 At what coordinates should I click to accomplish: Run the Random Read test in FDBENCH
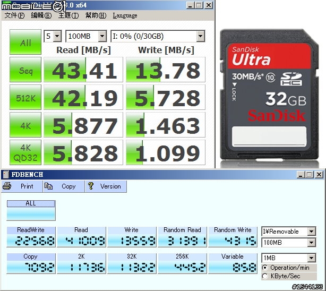coord(182,237)
